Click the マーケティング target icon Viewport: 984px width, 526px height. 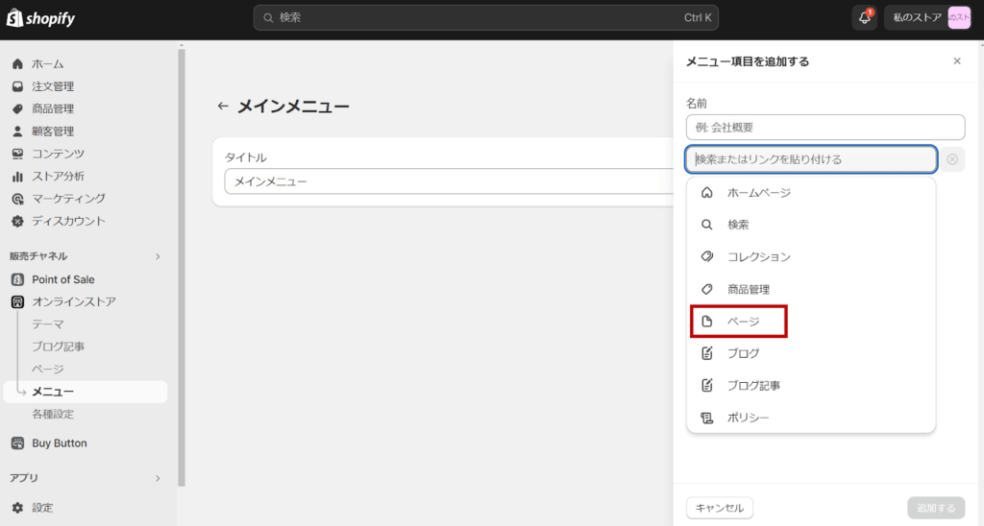(x=17, y=199)
